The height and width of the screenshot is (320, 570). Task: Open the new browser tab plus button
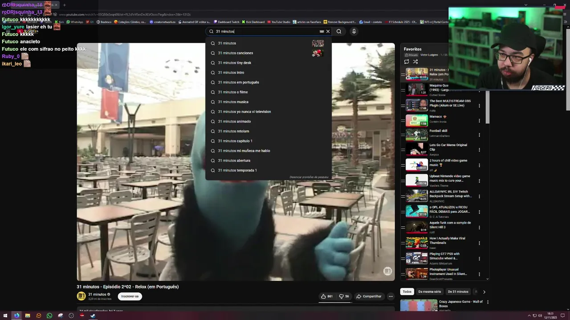point(65,5)
